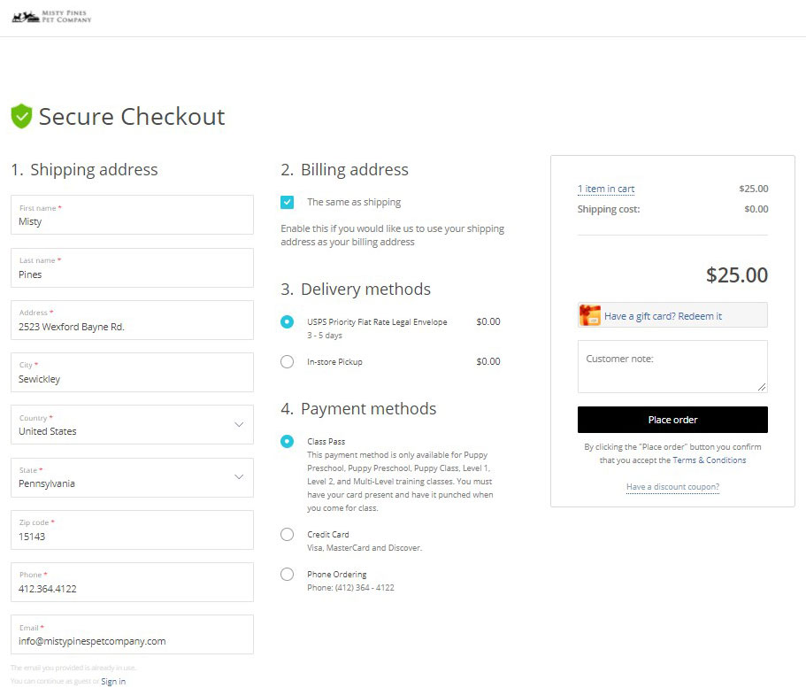Open the 1 item in cart link
Screen dimensions: 806x688
point(606,189)
